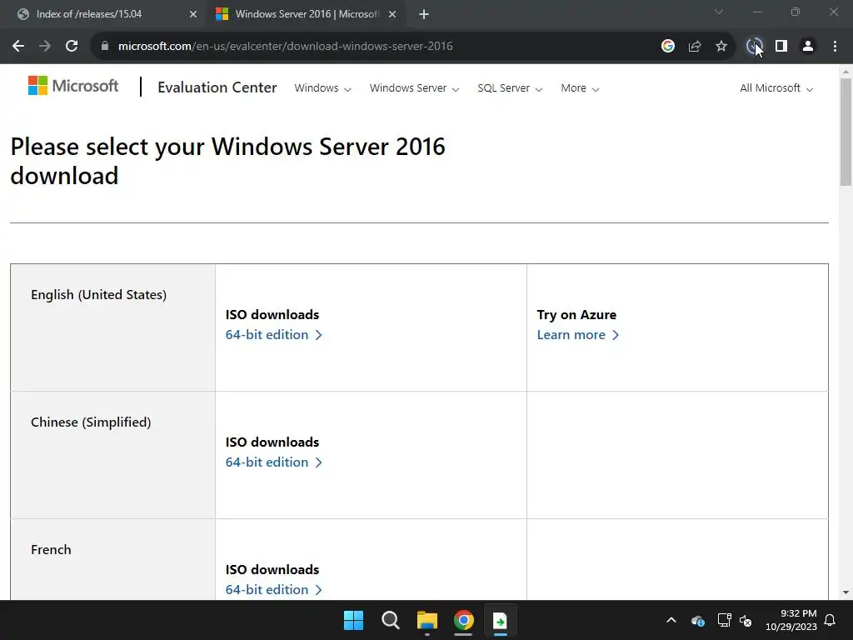Viewport: 853px width, 640px height.
Task: Open the network tray icon
Action: click(x=724, y=620)
